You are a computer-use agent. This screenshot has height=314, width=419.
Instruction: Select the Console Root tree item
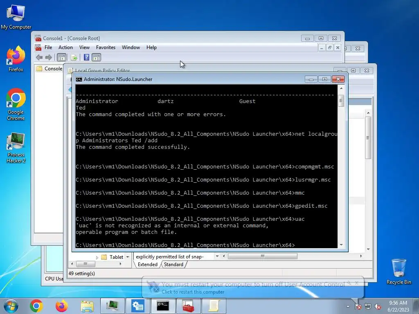(x=50, y=69)
